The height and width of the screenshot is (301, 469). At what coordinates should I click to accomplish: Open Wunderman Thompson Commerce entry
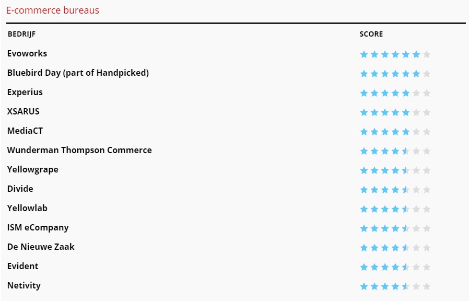[79, 150]
